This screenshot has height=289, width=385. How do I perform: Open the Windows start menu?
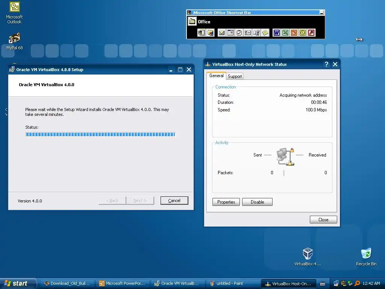pyautogui.click(x=18, y=283)
